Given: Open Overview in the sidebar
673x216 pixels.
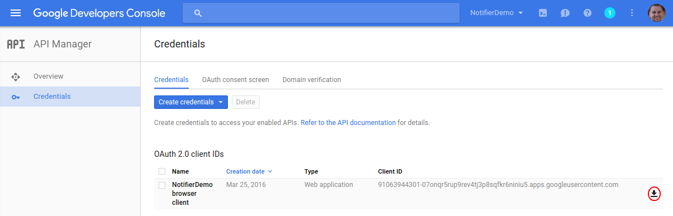Looking at the screenshot, I should [x=49, y=76].
